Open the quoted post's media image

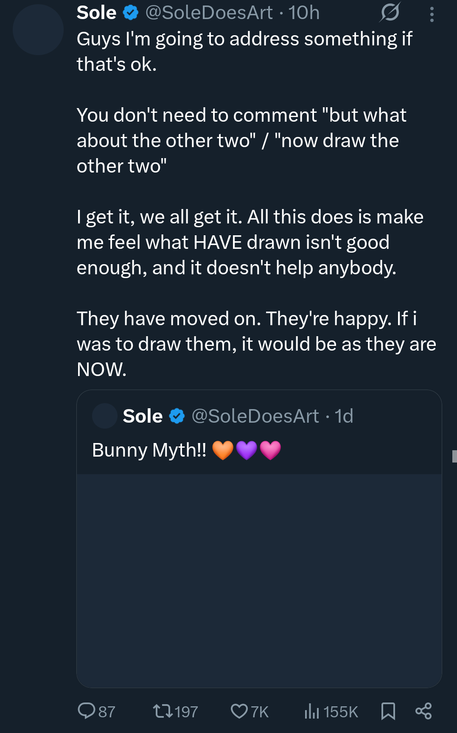click(x=259, y=580)
